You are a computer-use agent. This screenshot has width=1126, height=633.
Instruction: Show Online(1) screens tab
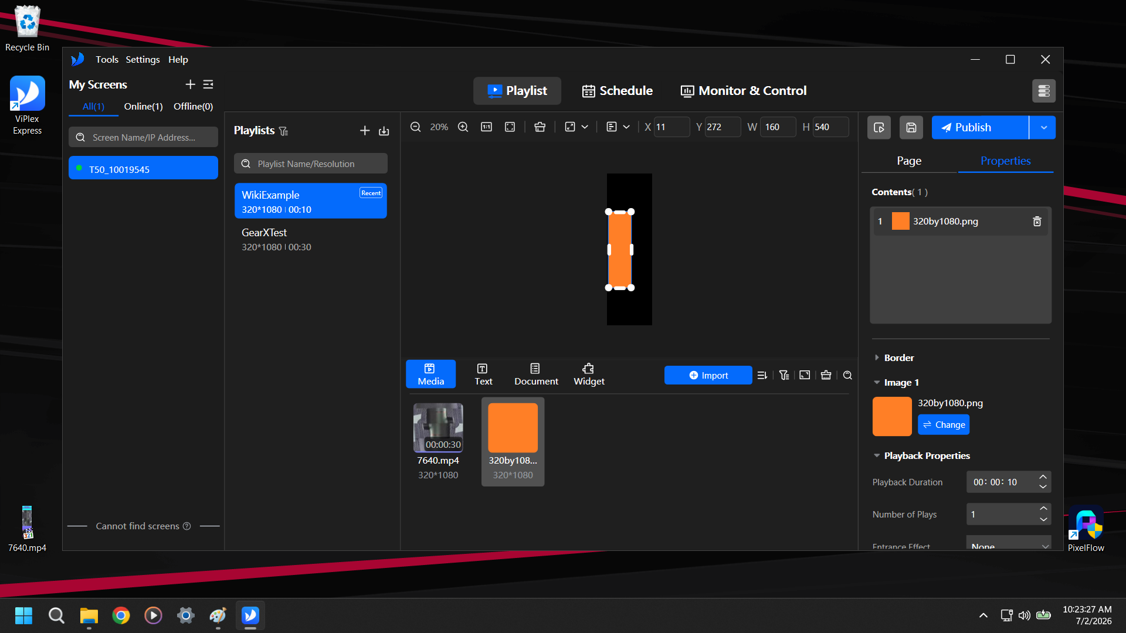point(143,106)
